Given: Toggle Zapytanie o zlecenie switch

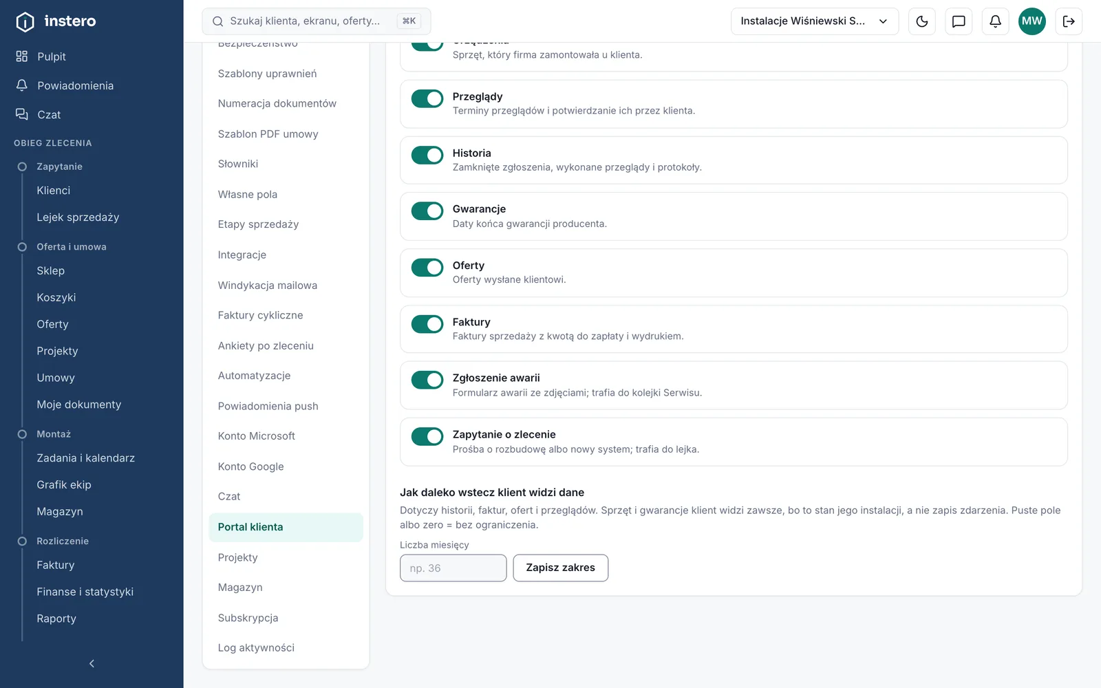Looking at the screenshot, I should [x=427, y=436].
